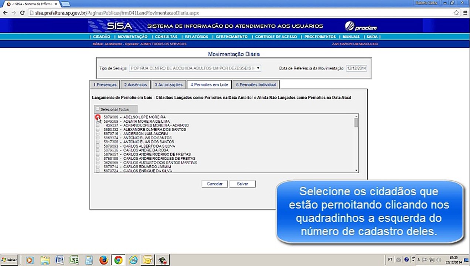Select row CARLOS ANDRE RODRIQUES DE FREITAS
This screenshot has width=470, height=266.
[150, 158]
